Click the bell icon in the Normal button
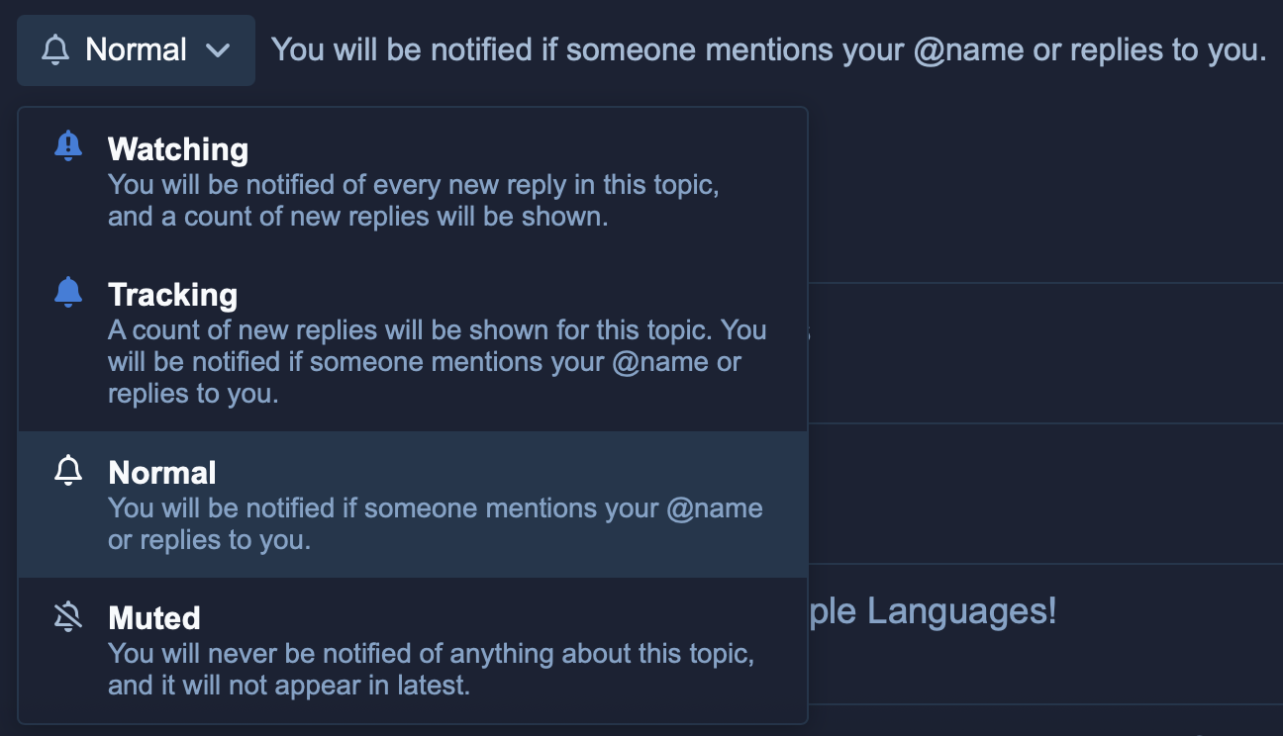This screenshot has height=736, width=1283. point(56,50)
